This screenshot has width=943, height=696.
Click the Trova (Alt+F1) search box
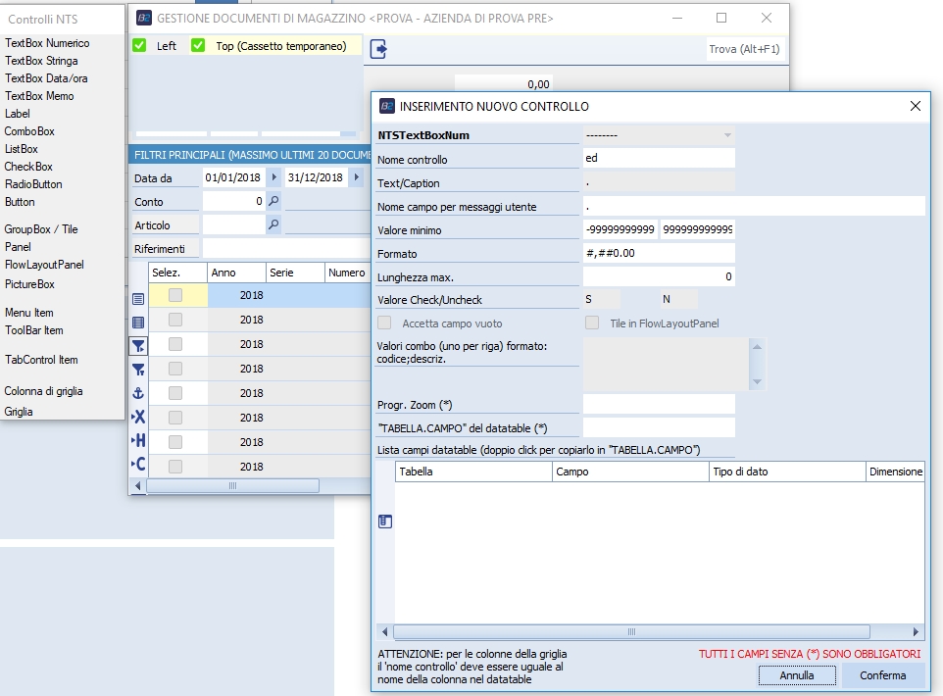point(744,49)
